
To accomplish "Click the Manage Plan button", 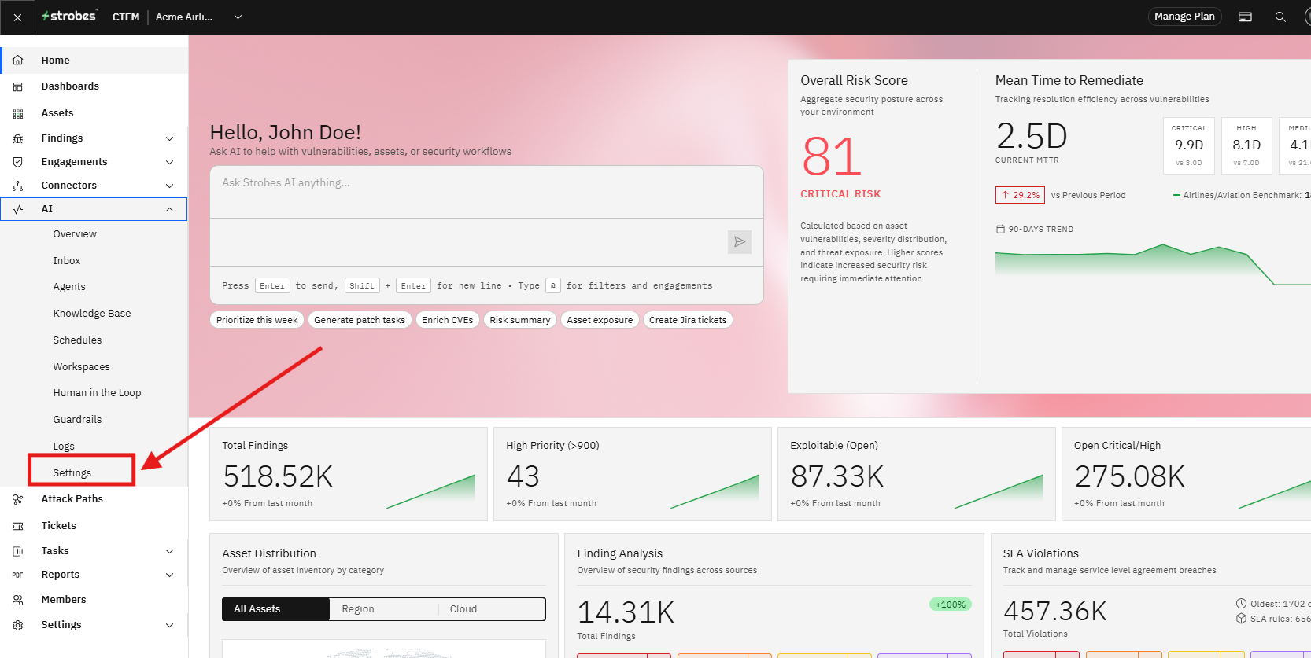I will click(x=1184, y=17).
